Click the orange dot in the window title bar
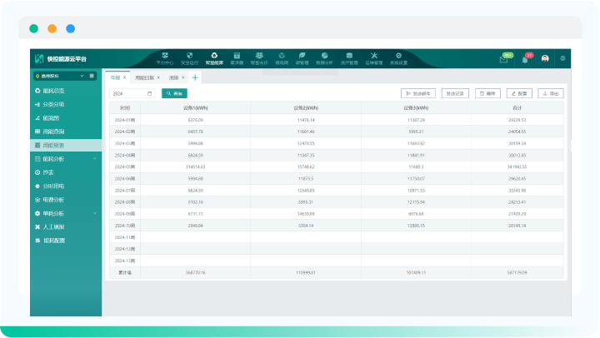The height and width of the screenshot is (338, 600). coord(52,28)
